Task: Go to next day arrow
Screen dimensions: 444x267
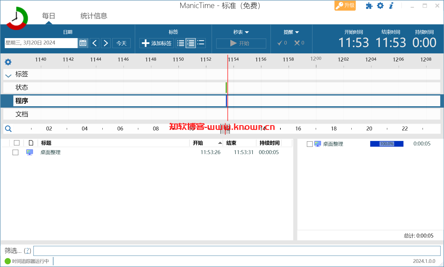Action: coord(106,43)
